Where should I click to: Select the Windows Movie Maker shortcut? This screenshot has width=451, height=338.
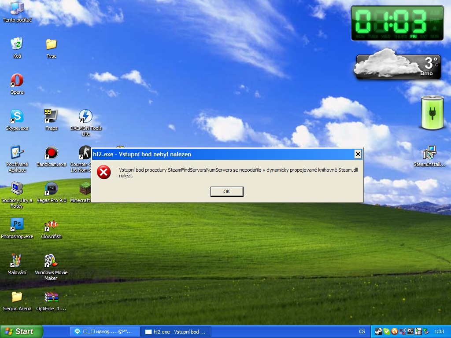(x=51, y=267)
